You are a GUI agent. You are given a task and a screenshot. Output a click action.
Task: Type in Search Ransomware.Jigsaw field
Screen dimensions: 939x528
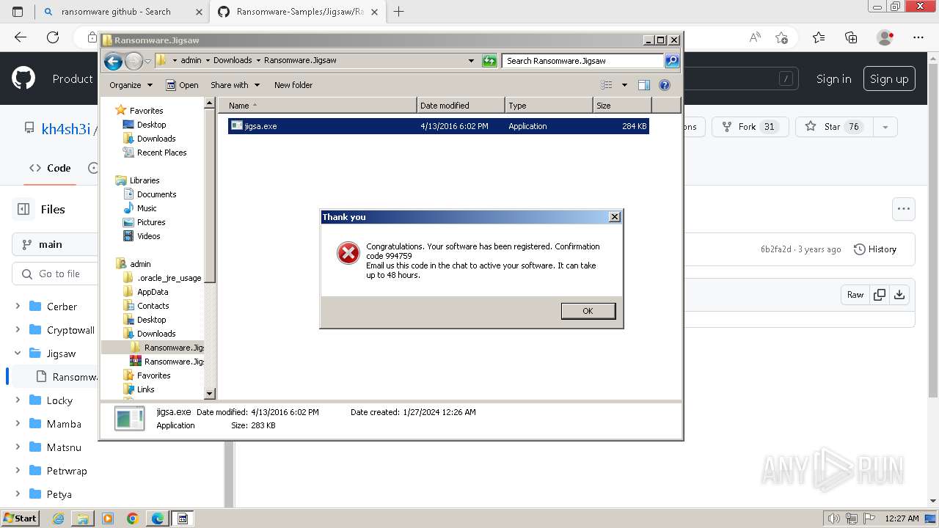coord(583,61)
